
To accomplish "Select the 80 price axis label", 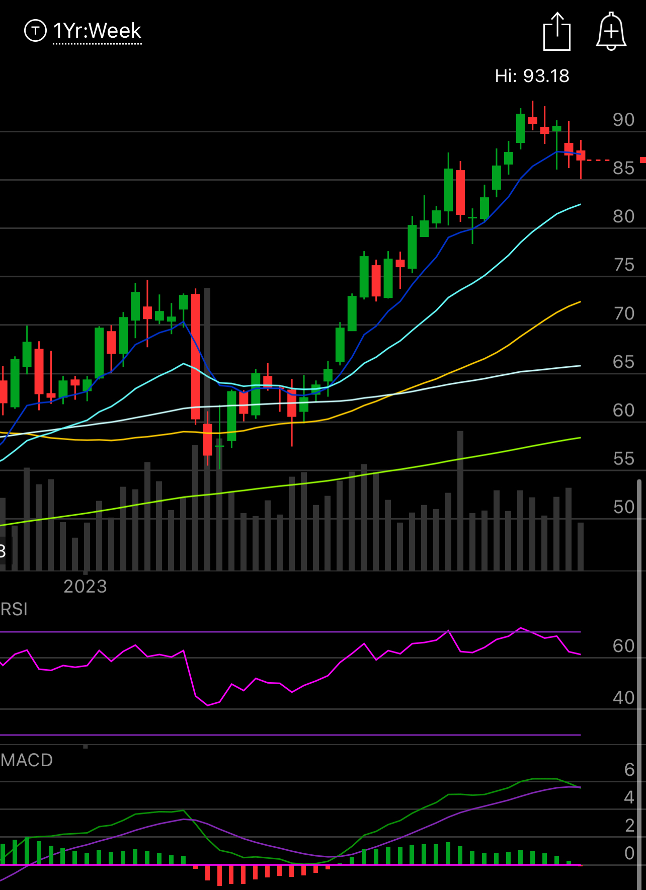I will pyautogui.click(x=623, y=216).
